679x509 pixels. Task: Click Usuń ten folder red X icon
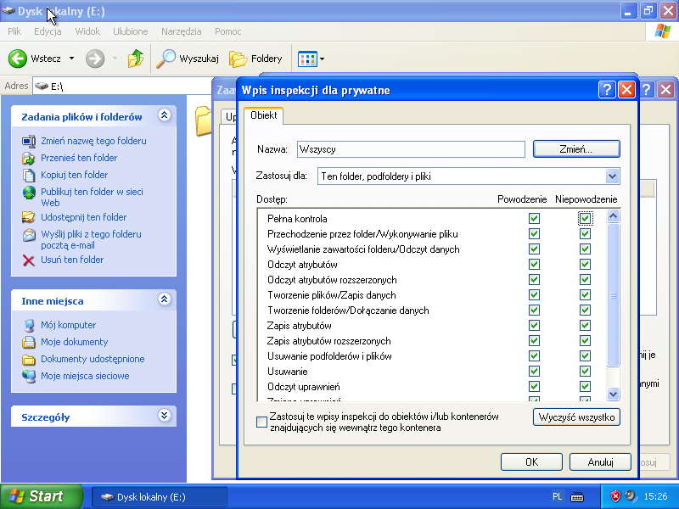[x=28, y=260]
